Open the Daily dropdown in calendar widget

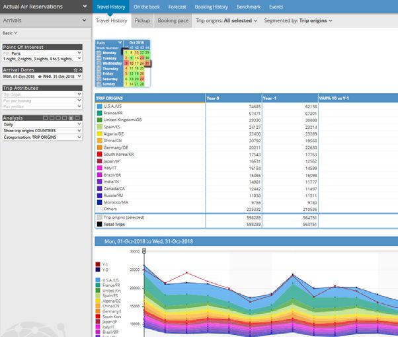(x=109, y=43)
